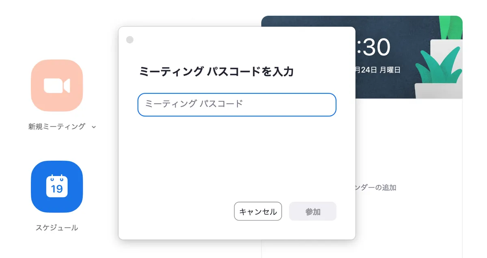Screen dimensions: 487x258
Task: Expand the 新規ミーティング dropdown chevron
Action: [94, 127]
